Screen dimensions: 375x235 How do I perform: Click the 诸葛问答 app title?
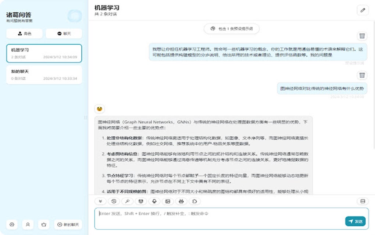point(19,15)
